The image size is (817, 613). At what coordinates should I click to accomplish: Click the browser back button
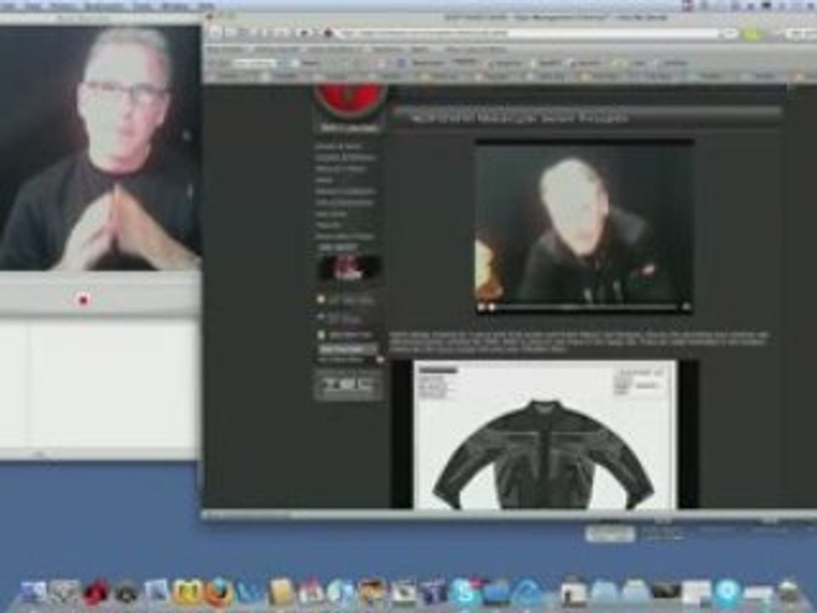(x=215, y=33)
